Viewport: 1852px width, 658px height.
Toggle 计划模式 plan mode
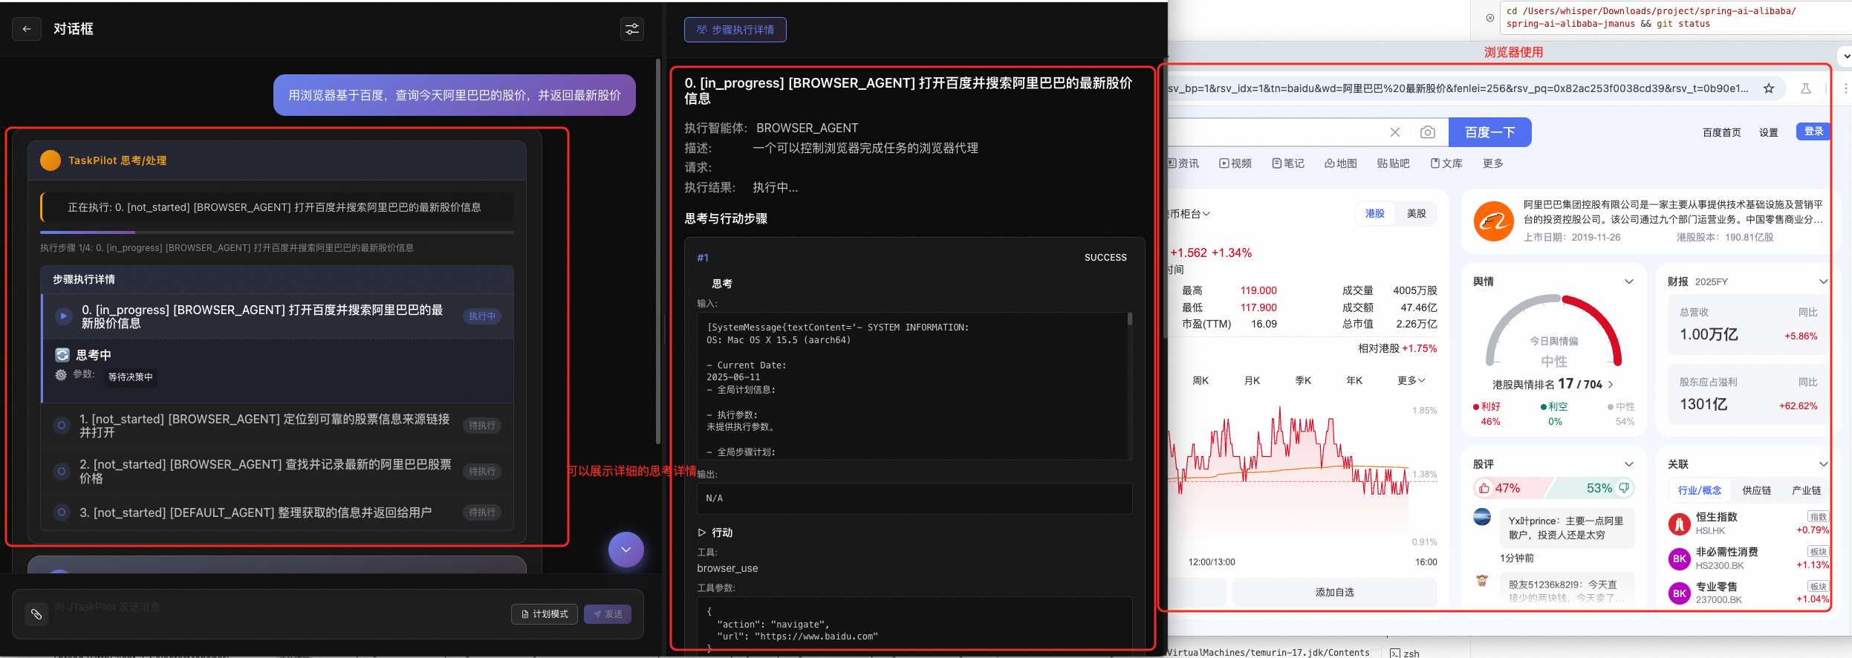(x=545, y=614)
